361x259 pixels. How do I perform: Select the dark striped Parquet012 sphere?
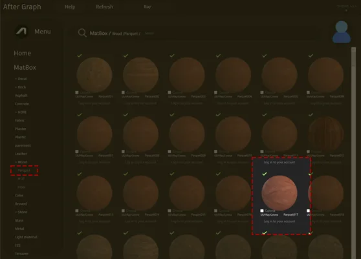[326, 134]
